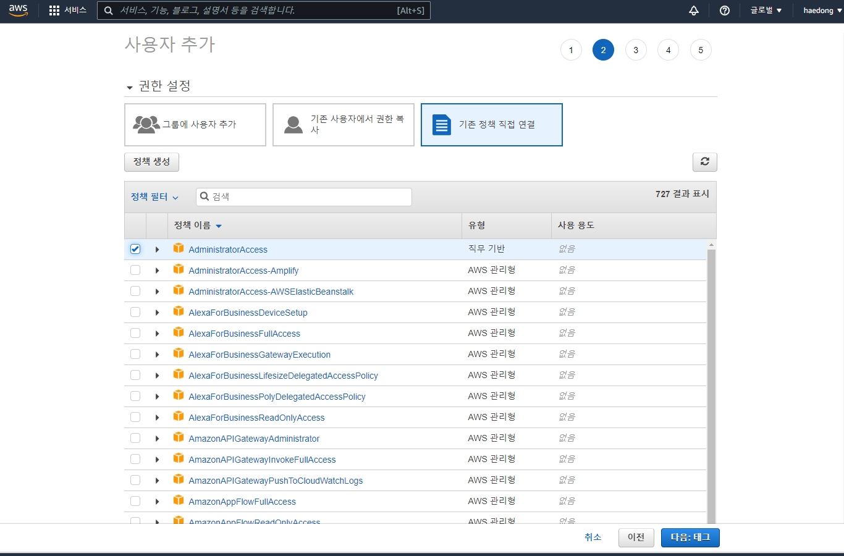844x556 pixels.
Task: Select the add user to group icon
Action: click(x=146, y=124)
